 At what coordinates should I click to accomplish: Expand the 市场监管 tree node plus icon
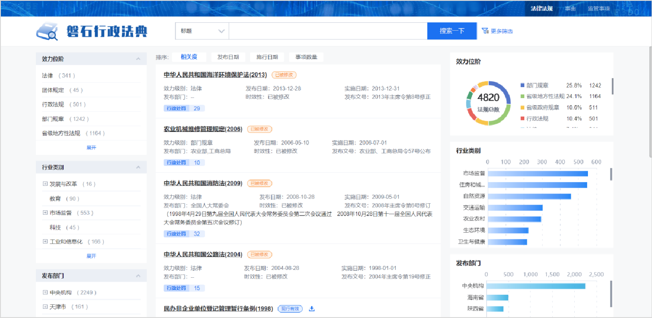45,213
